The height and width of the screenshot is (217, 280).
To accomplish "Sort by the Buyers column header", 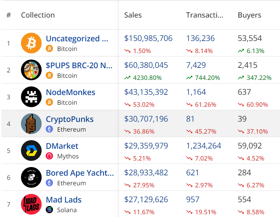I will point(249,15).
